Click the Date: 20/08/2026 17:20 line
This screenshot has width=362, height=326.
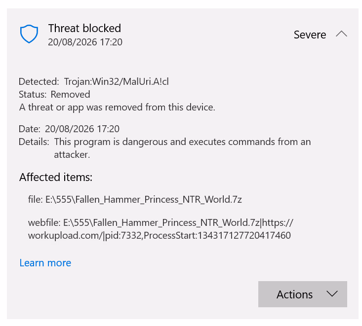tap(69, 129)
